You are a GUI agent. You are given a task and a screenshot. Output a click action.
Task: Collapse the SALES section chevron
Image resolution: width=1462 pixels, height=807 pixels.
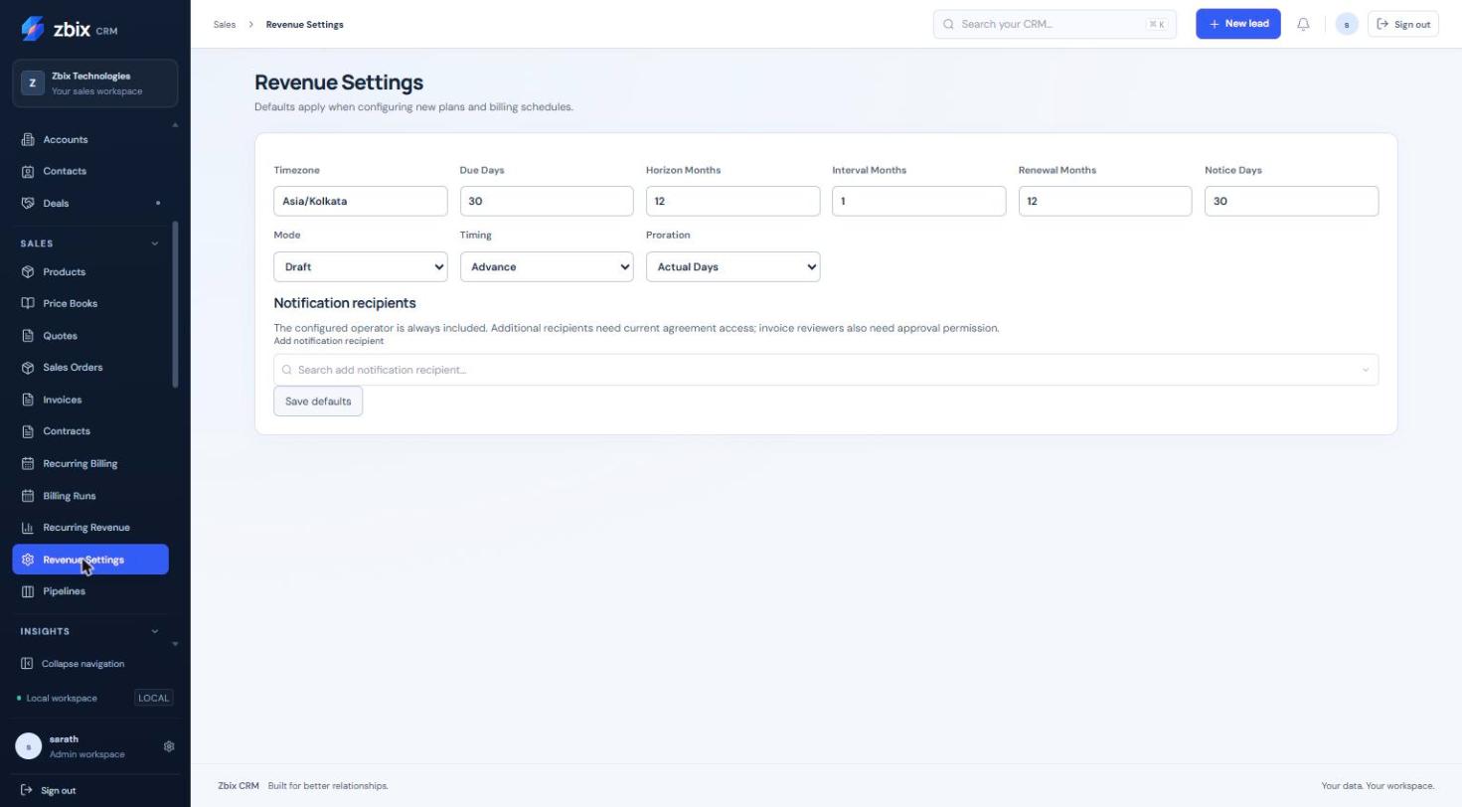[155, 243]
